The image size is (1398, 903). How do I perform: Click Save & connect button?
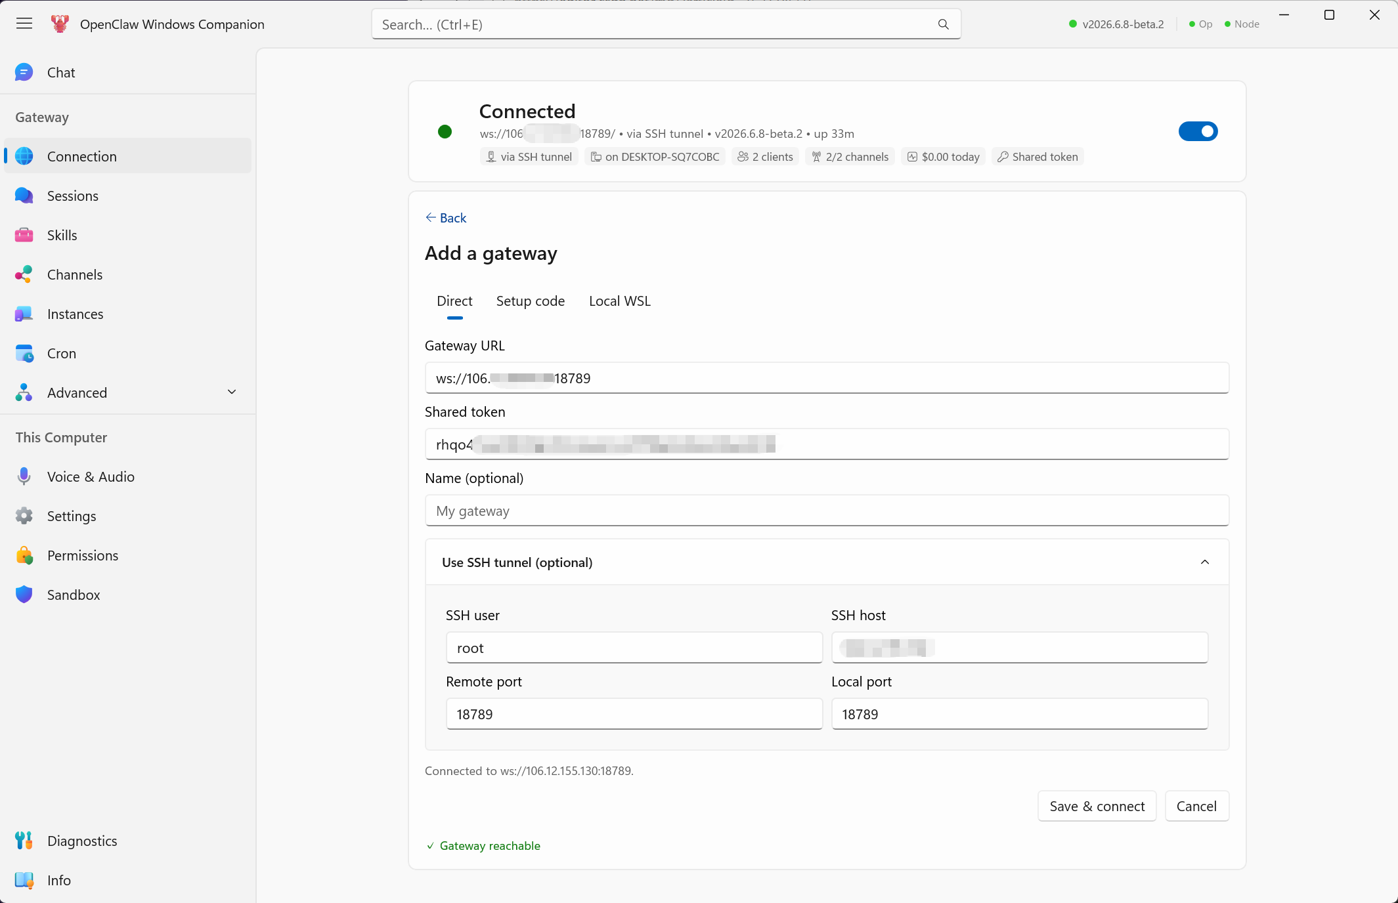[1097, 806]
